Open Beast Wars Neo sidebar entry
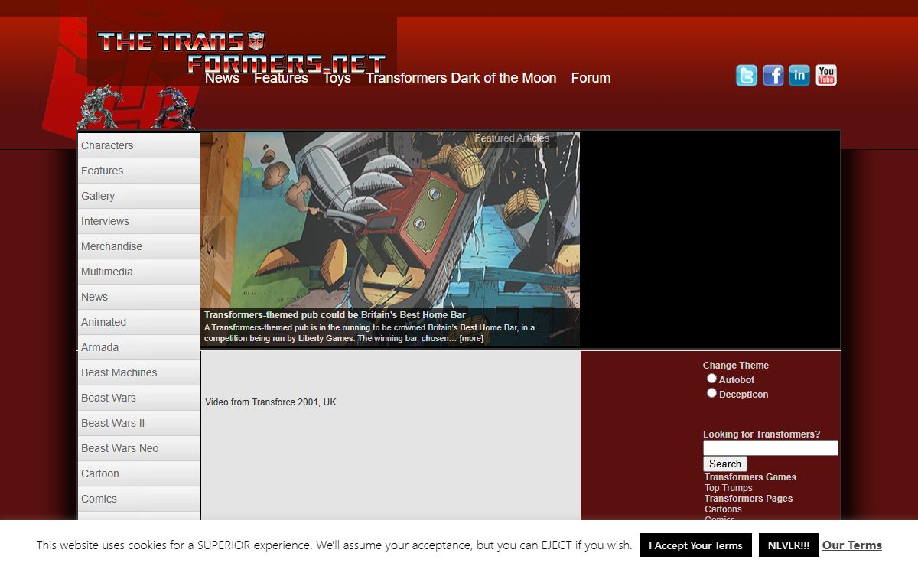The height and width of the screenshot is (566, 918). (x=138, y=448)
